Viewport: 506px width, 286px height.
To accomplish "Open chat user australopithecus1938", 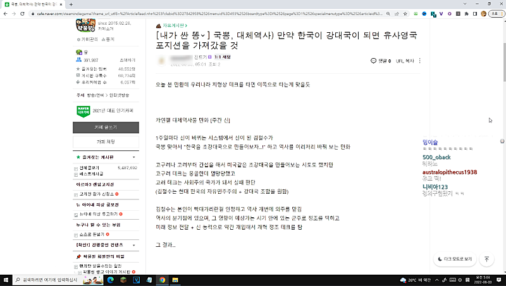I will (450, 172).
